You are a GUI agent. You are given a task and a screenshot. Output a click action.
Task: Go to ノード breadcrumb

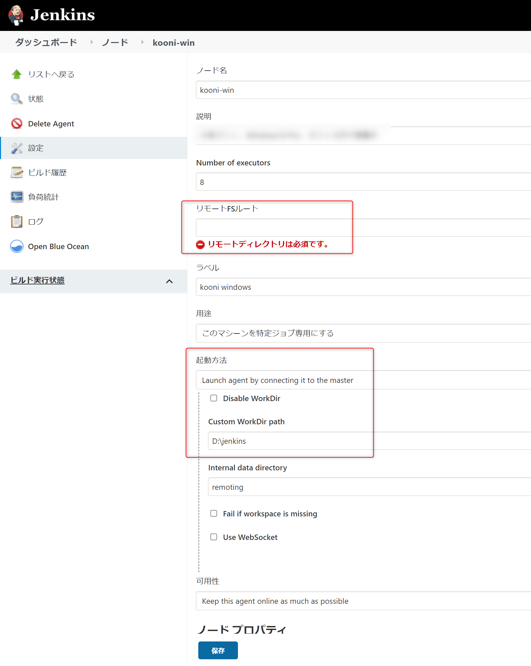pyautogui.click(x=115, y=42)
